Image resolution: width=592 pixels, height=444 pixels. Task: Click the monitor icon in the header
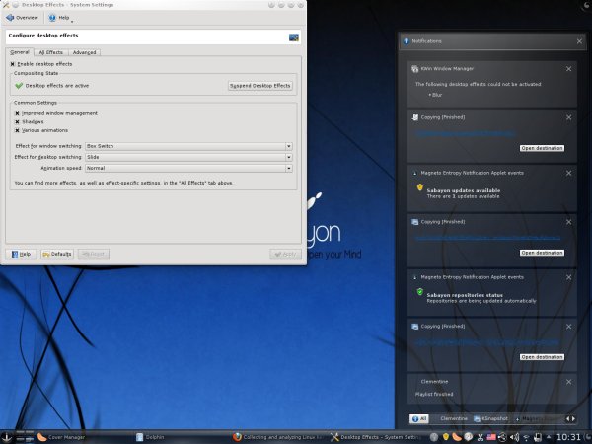coord(293,37)
